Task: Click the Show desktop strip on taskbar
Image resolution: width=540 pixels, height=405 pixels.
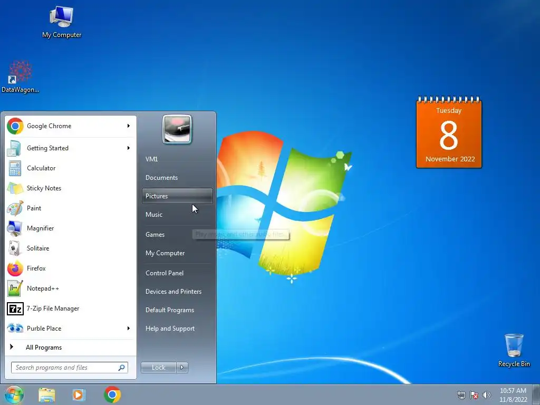Action: (537, 395)
